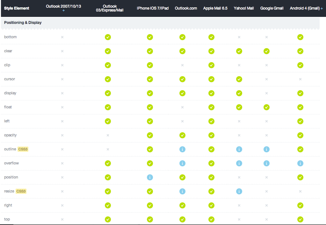Image resolution: width=326 pixels, height=225 pixels.
Task: Click the cursor row label
Action: pos(10,79)
